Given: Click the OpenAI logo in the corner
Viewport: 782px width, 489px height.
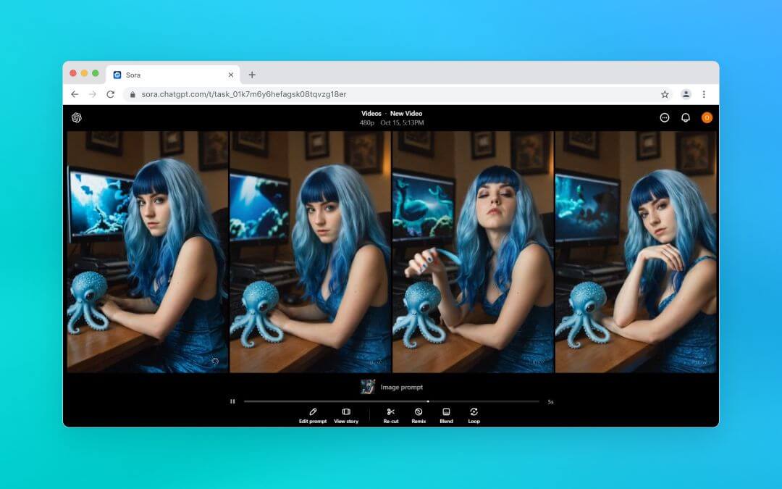Looking at the screenshot, I should click(76, 117).
